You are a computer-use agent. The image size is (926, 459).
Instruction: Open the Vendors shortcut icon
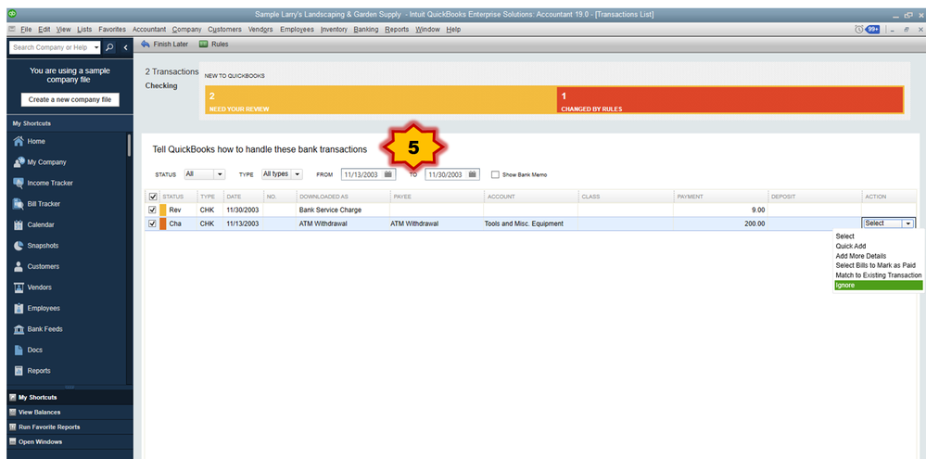[19, 287]
